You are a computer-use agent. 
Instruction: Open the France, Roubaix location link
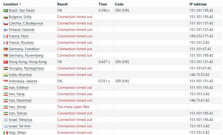point(21,42)
